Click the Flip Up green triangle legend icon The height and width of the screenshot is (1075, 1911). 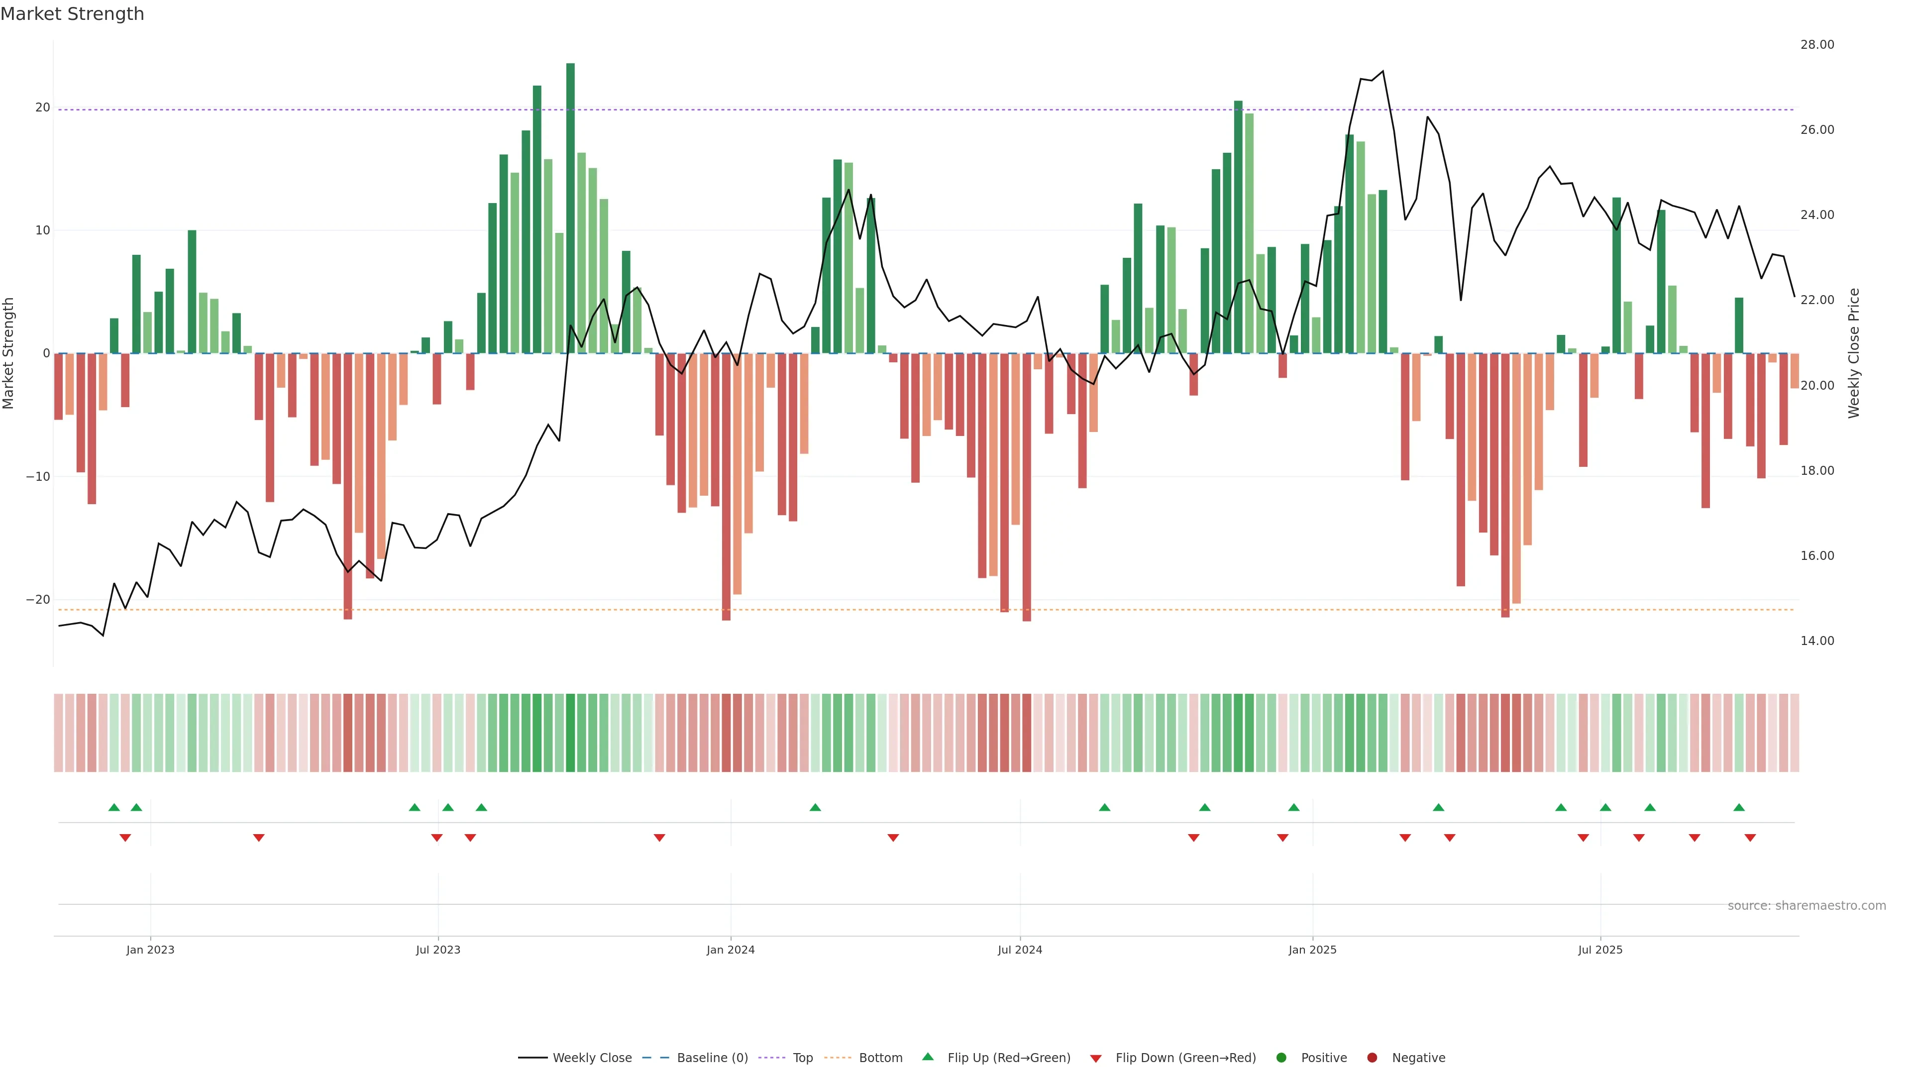tap(927, 1057)
